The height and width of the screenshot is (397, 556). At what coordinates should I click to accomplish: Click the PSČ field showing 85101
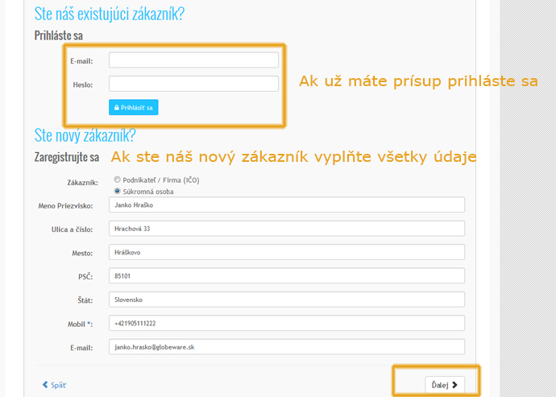click(x=286, y=276)
